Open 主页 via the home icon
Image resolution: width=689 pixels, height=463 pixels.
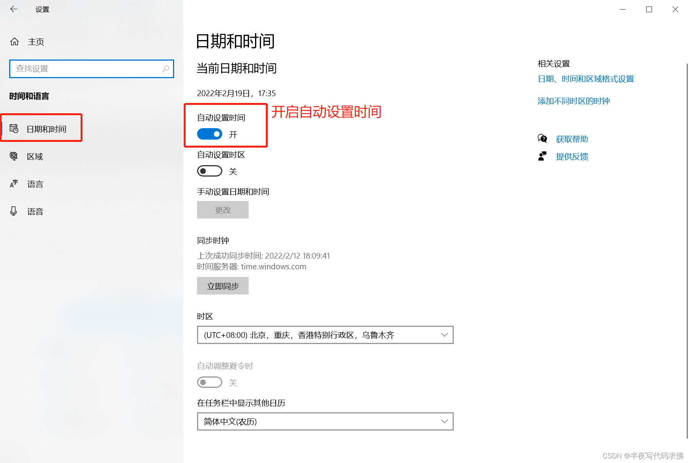(14, 42)
